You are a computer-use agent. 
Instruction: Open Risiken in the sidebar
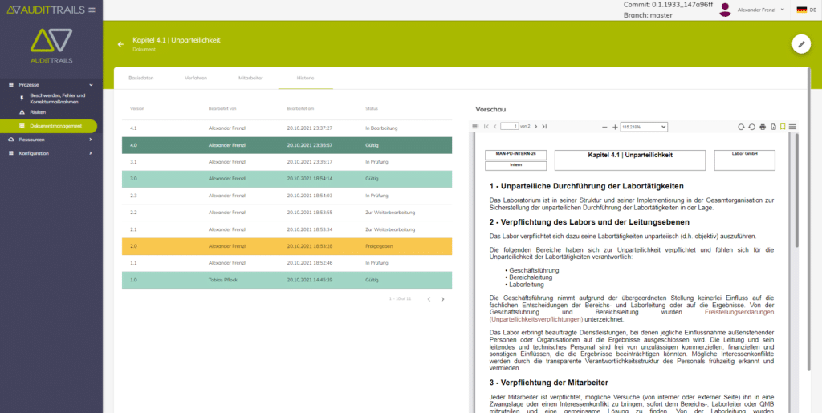point(39,113)
